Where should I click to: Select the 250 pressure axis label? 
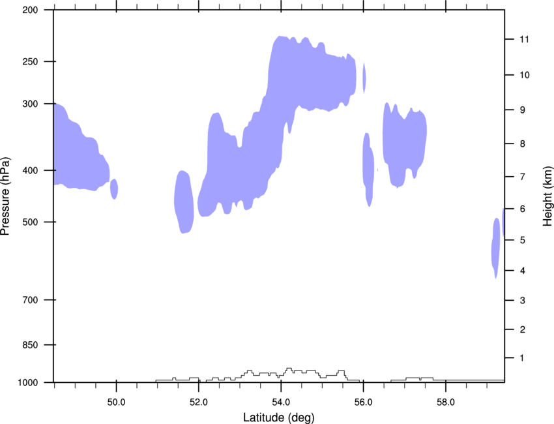30,61
